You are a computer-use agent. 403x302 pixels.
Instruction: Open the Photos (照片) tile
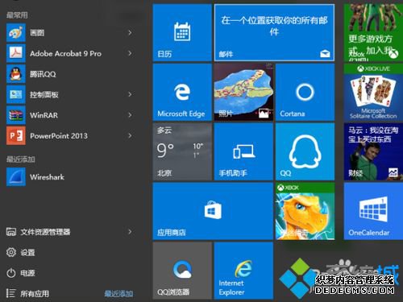click(x=243, y=92)
